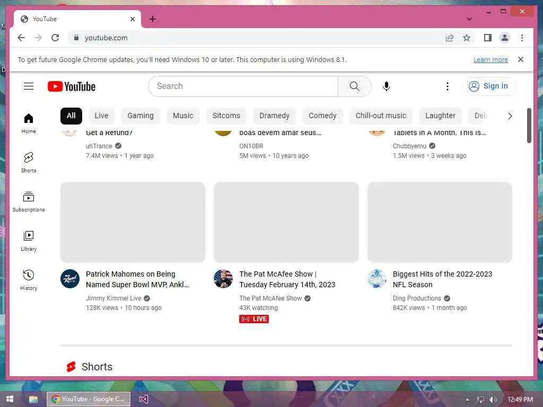This screenshot has width=543, height=407.
Task: Share this page icon in address bar
Action: [450, 38]
